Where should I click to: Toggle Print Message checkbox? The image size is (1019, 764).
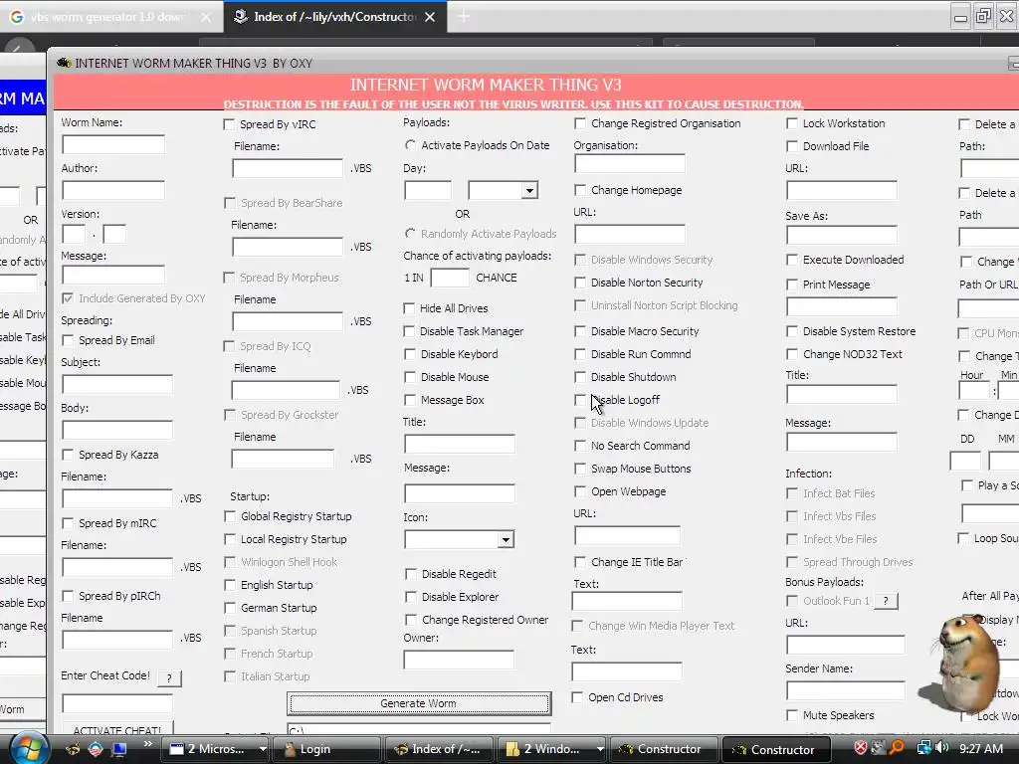click(x=791, y=285)
